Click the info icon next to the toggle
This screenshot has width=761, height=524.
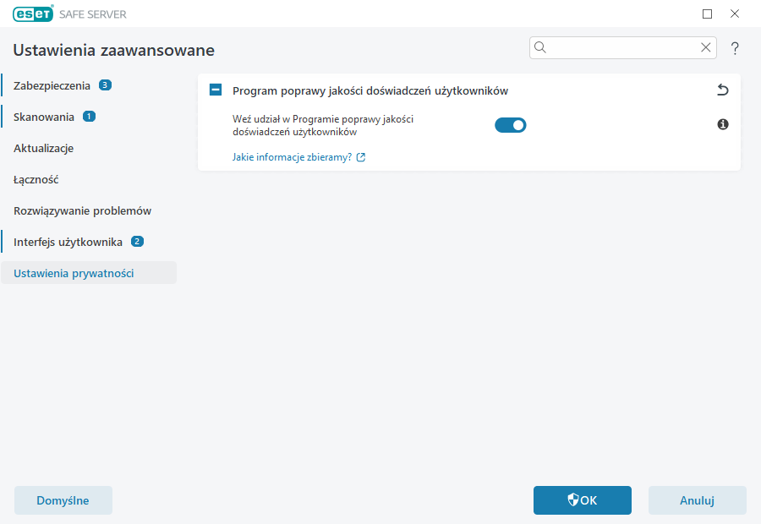coord(722,124)
